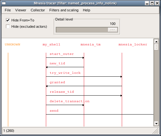
Task: Select the mnesia_locker actor label
Action: click(x=133, y=44)
